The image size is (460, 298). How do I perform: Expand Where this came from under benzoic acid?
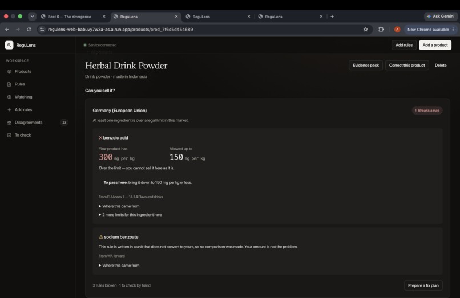click(x=119, y=206)
